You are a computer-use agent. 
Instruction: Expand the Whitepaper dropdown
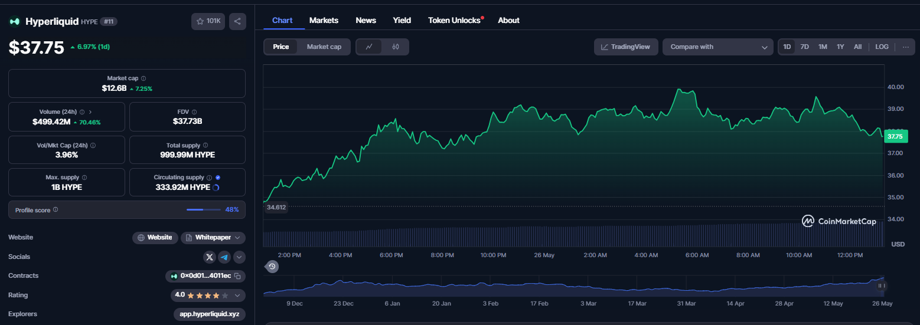click(213, 238)
